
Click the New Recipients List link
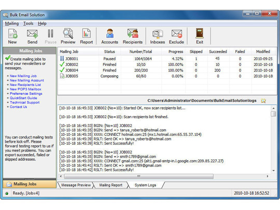[x=25, y=85]
